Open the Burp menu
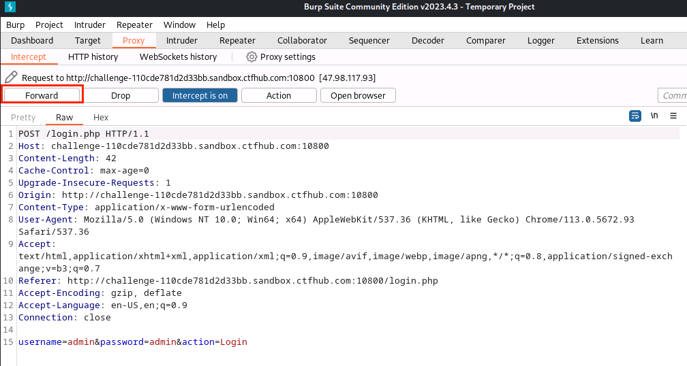 click(x=15, y=25)
